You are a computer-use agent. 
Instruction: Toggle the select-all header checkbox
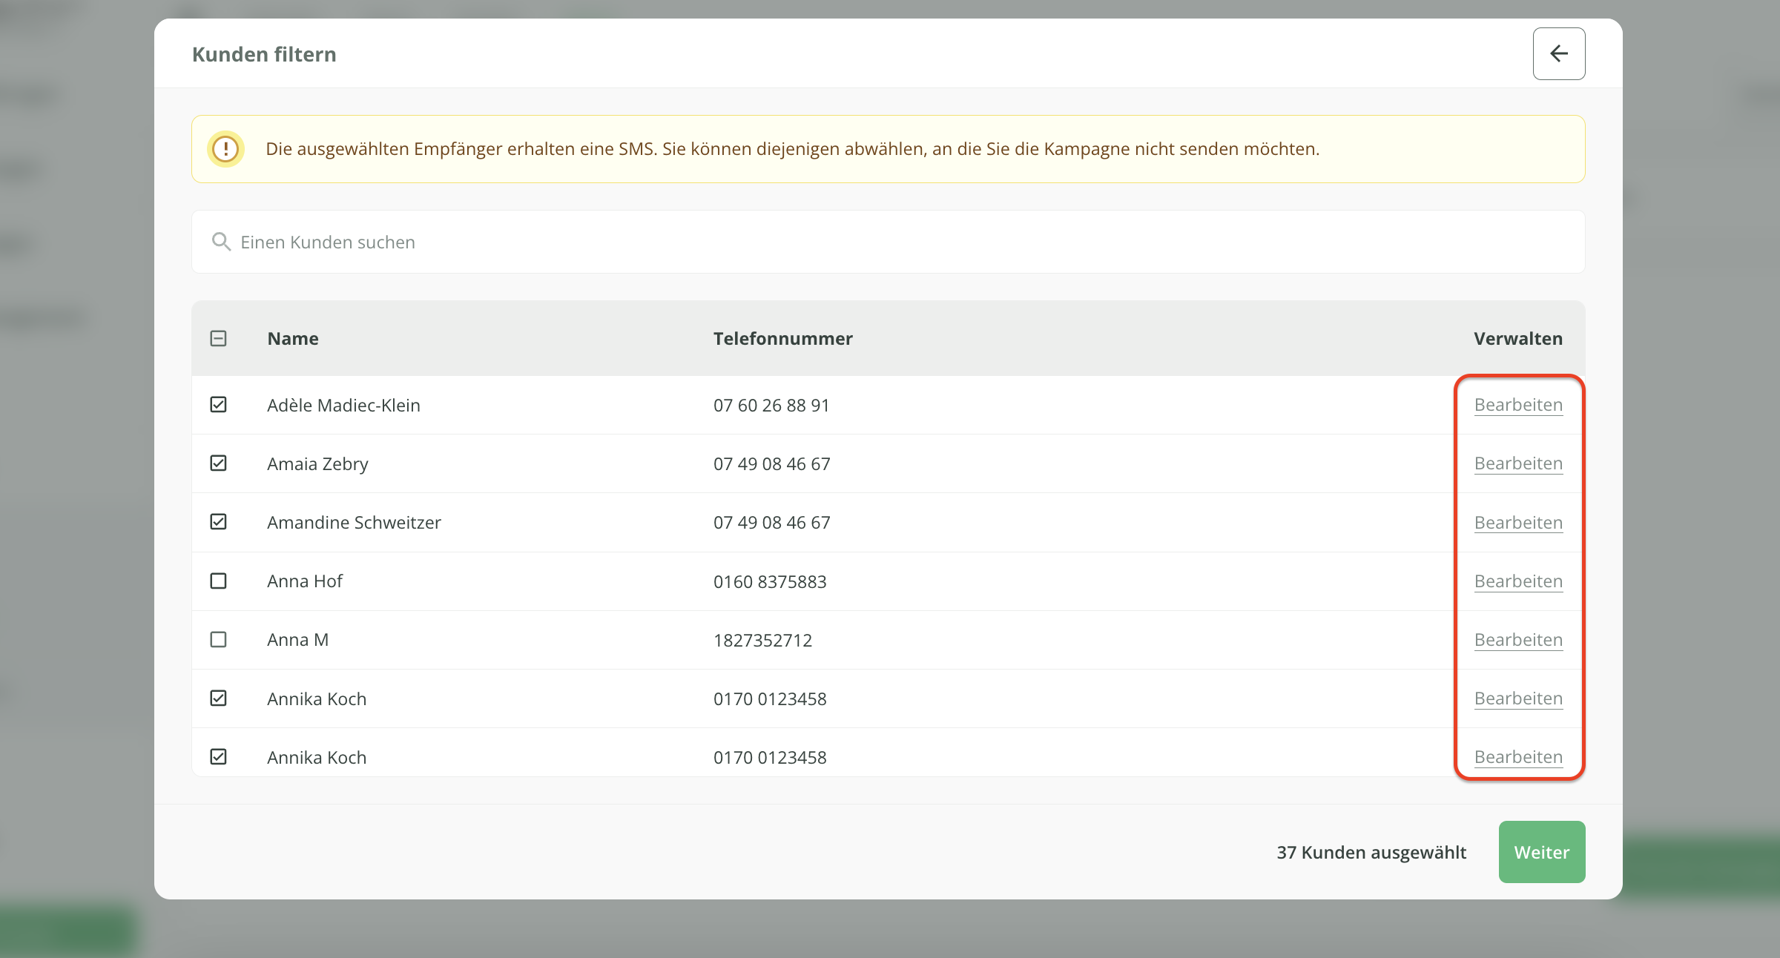(x=218, y=338)
